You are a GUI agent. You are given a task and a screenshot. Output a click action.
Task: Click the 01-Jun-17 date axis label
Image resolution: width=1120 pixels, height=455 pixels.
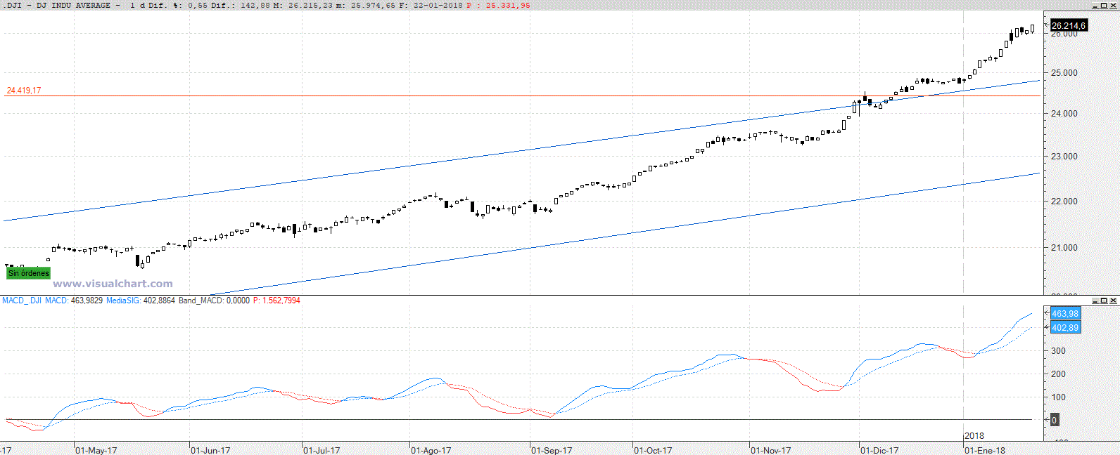pyautogui.click(x=210, y=450)
